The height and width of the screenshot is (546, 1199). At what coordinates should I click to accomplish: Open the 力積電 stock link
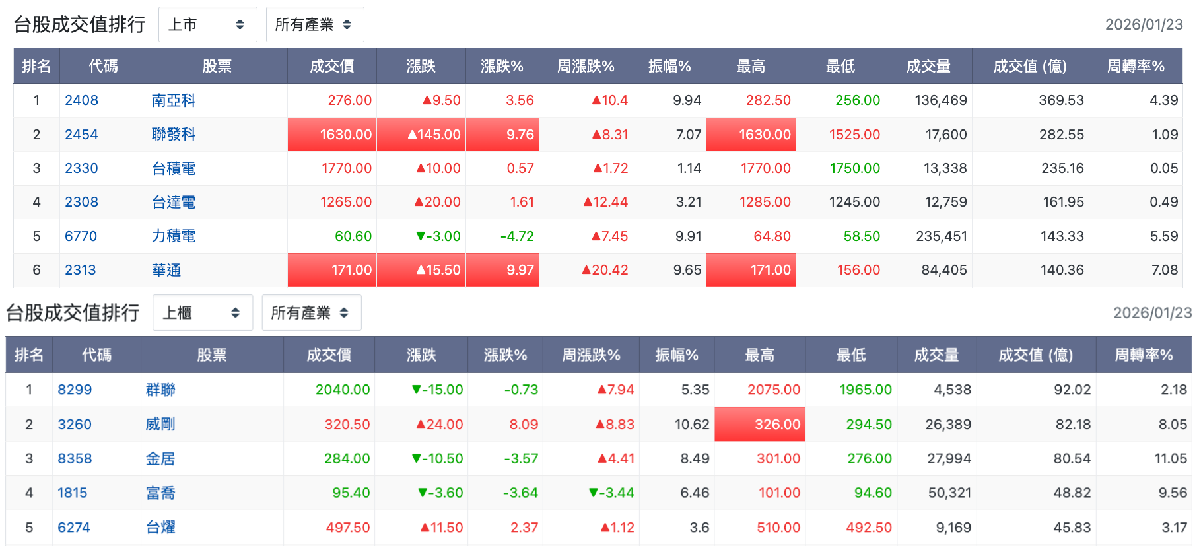pyautogui.click(x=174, y=236)
